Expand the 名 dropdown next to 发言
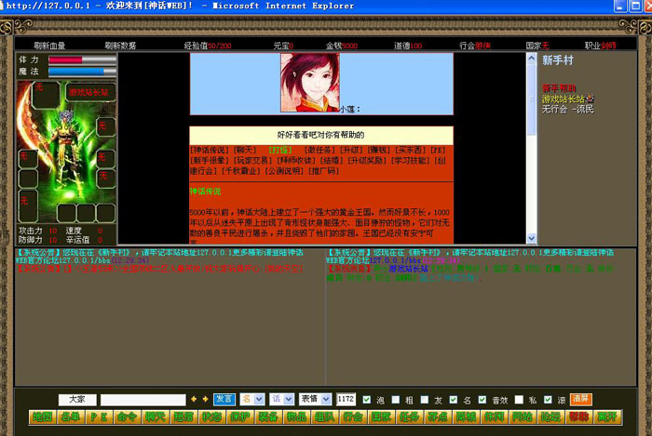This screenshot has width=652, height=436. (x=251, y=399)
